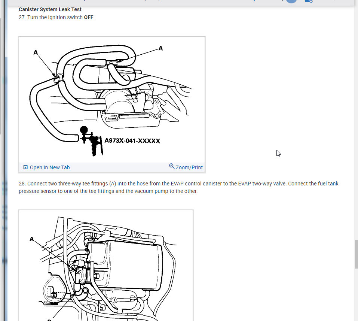Image resolution: width=358 pixels, height=321 pixels.
Task: Click the back arrow in the top toolbar
Action: coord(253,1)
